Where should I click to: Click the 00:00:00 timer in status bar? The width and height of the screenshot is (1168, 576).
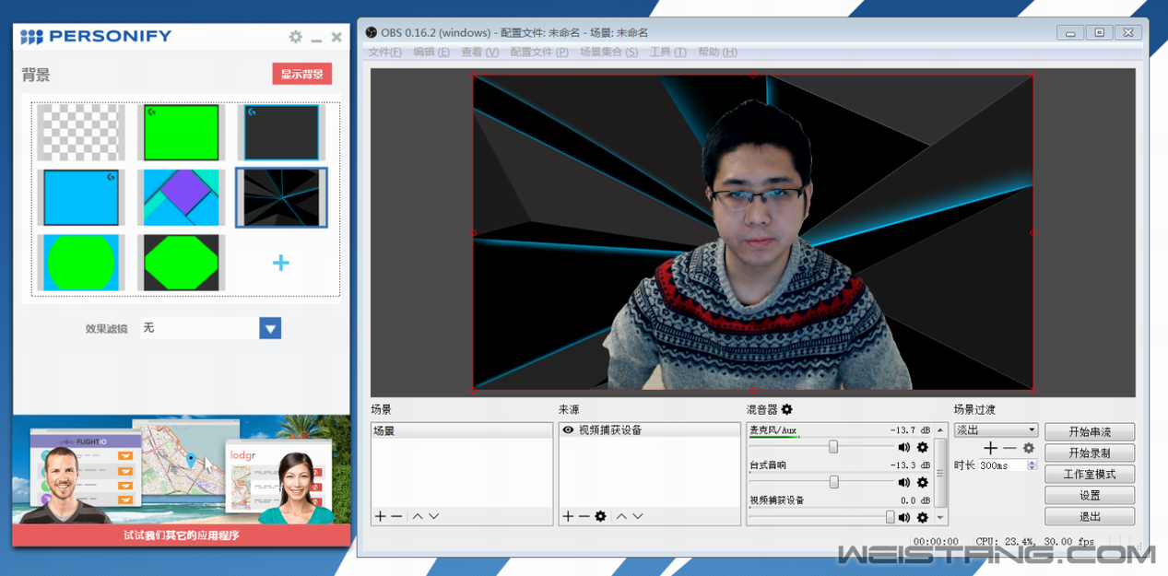[936, 542]
